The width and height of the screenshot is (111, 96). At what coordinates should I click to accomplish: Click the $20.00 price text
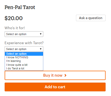pyautogui.click(x=14, y=18)
